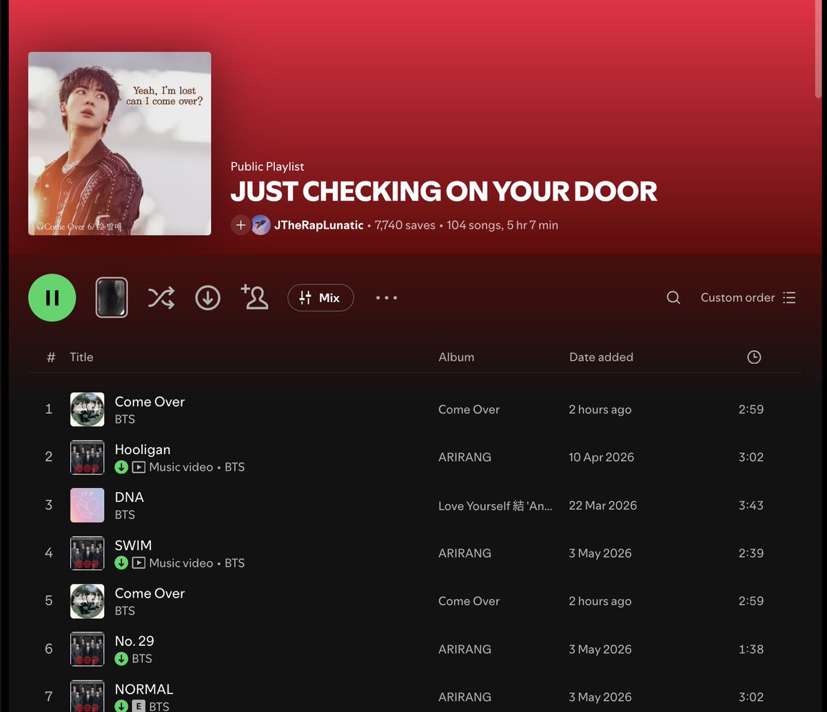This screenshot has width=827, height=712.
Task: Click the # column header
Action: coord(51,357)
